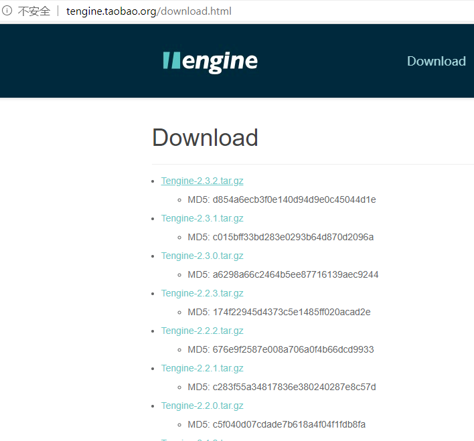Click the 不安全 security label
This screenshot has width=474, height=441.
click(34, 11)
